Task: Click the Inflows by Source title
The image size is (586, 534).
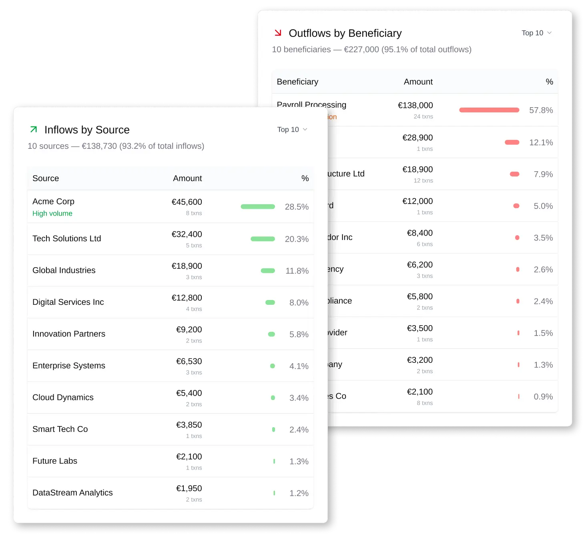Action: [87, 130]
